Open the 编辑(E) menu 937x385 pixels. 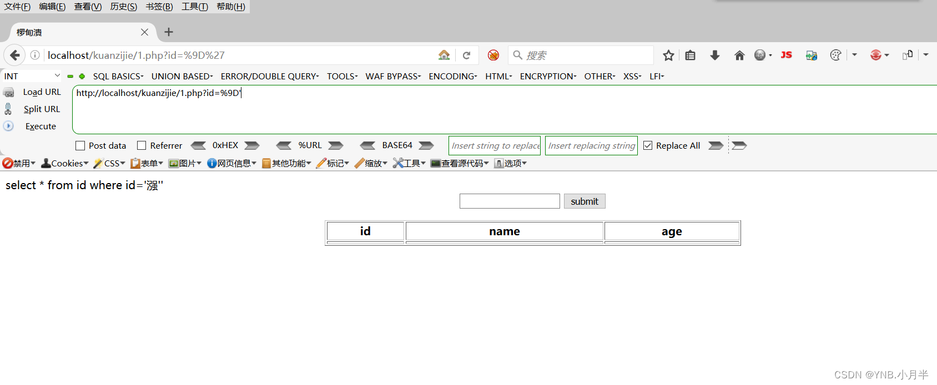pos(52,7)
